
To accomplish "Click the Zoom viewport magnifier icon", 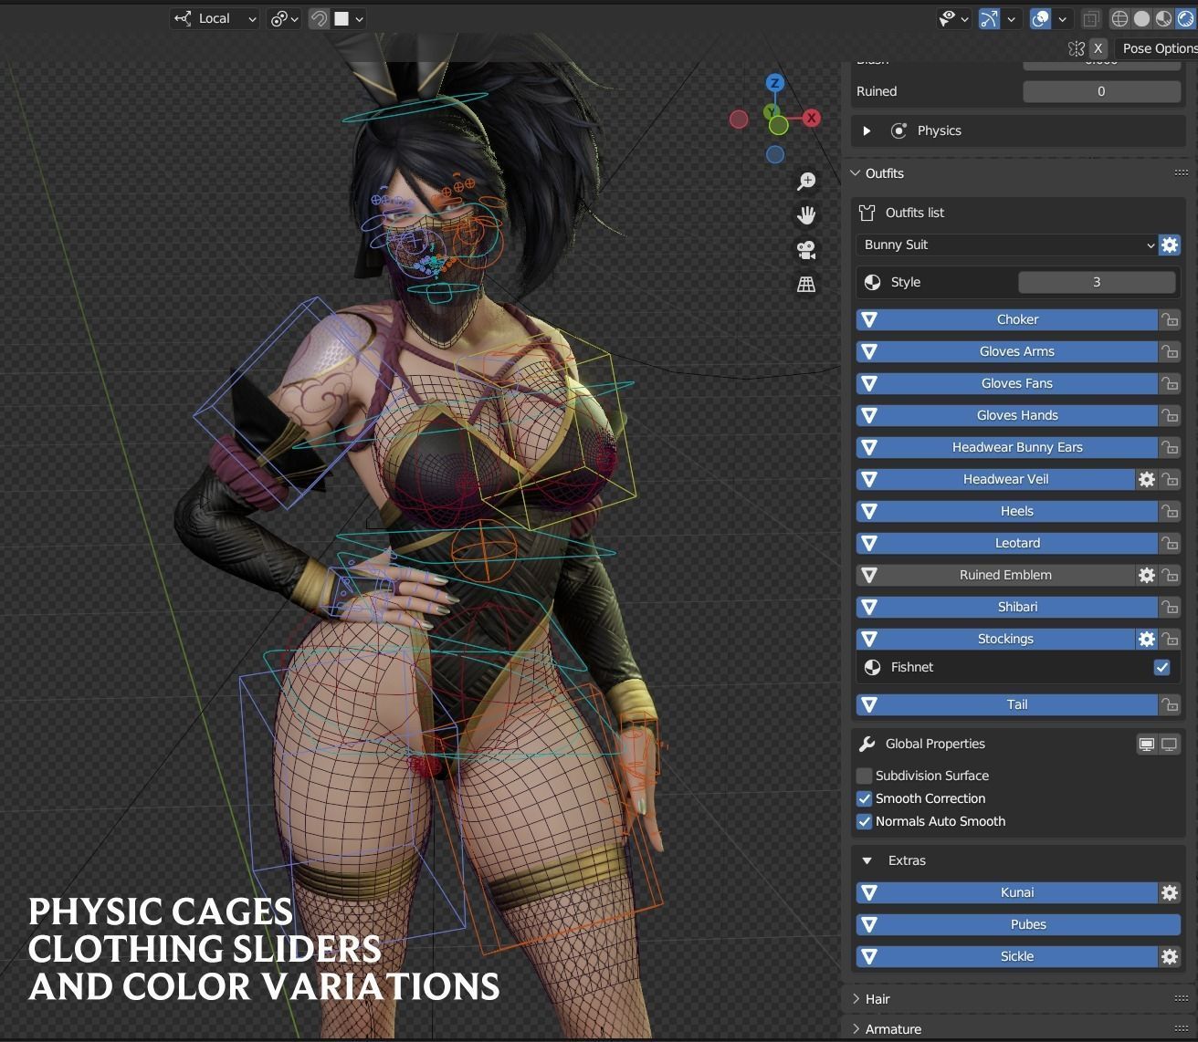I will (806, 182).
